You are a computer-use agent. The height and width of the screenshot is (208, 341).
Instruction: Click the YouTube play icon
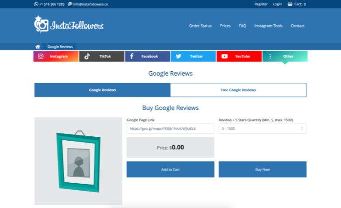[x=225, y=56]
